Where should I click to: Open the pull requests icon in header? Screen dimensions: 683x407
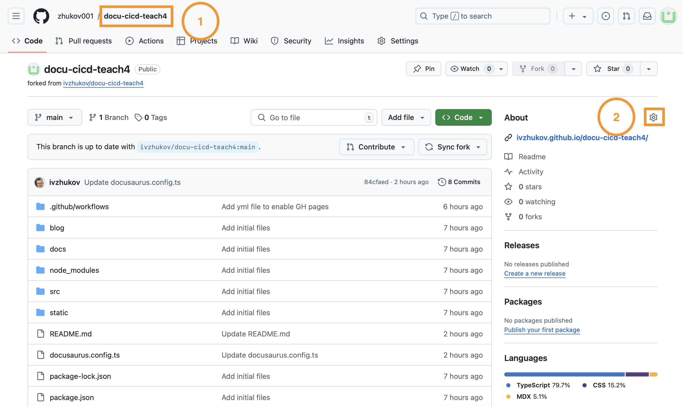[627, 16]
